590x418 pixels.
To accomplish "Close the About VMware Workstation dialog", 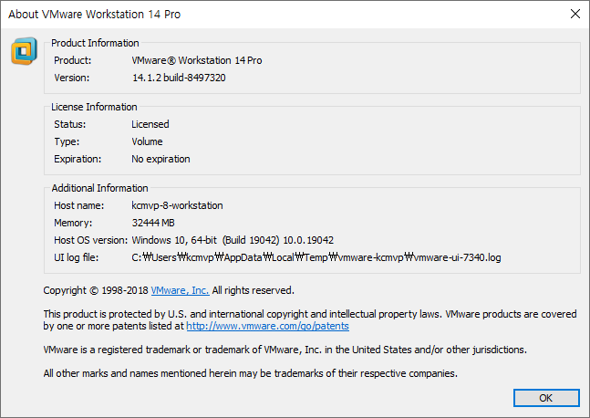I will (x=574, y=14).
